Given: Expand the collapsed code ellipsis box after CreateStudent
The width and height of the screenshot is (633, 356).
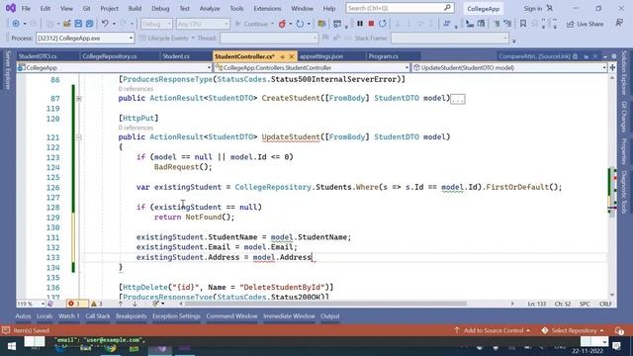Looking at the screenshot, I should [x=458, y=99].
